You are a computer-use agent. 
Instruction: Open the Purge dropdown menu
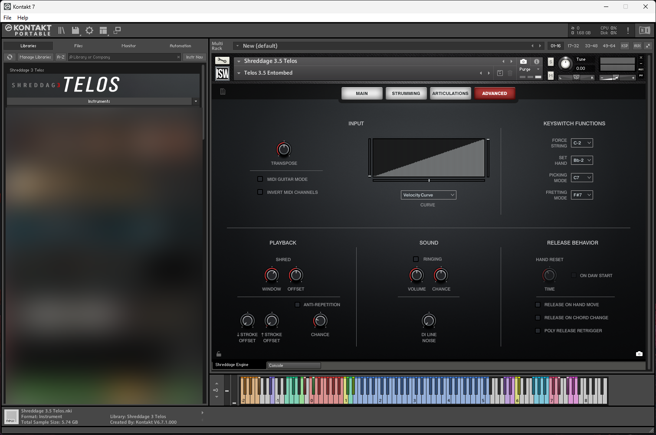(x=529, y=69)
